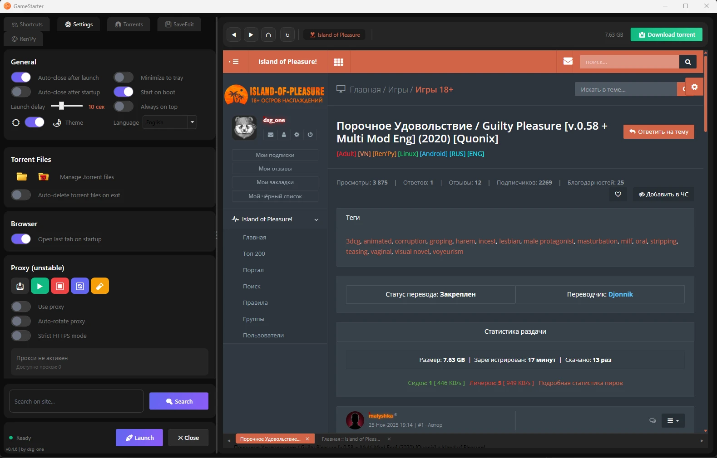Collapse the Island of Pleasure! sidebar section

[x=316, y=219]
